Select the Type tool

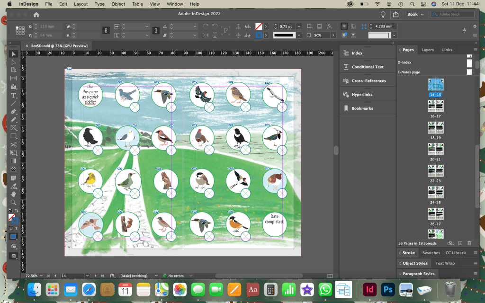(x=14, y=95)
